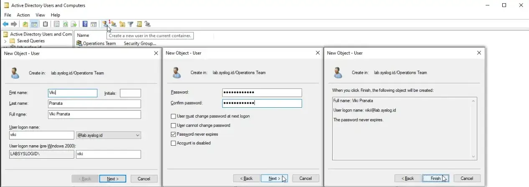Create a new group via toolbar icon
Viewport: 529px width, 187px height.
click(x=114, y=24)
